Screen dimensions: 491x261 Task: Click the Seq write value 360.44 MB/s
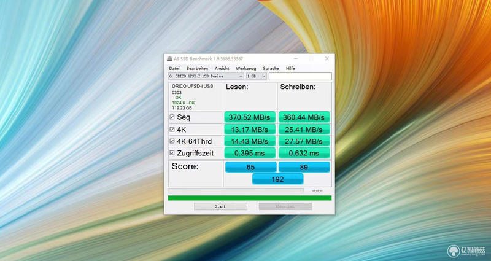tap(304, 117)
